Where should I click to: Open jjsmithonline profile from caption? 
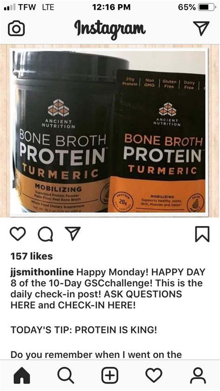(x=42, y=272)
